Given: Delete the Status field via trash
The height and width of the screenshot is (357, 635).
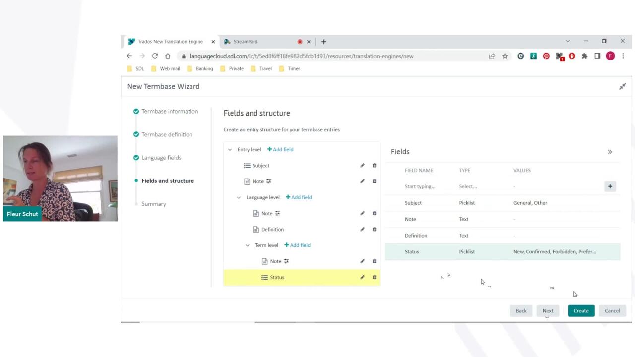Looking at the screenshot, I should [x=375, y=277].
